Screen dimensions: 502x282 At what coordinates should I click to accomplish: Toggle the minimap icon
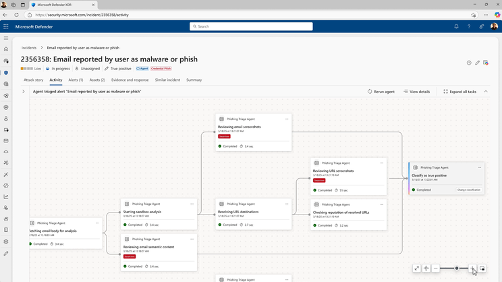[482, 269]
